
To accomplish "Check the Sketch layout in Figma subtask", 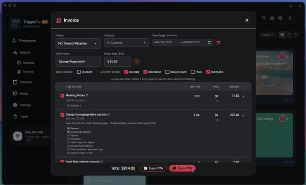I will click(x=68, y=143).
